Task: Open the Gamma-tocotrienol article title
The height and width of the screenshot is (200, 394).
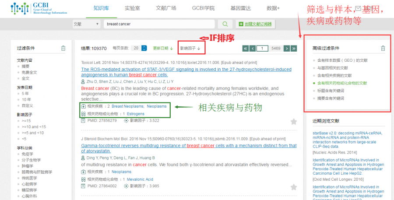Action: (x=189, y=148)
